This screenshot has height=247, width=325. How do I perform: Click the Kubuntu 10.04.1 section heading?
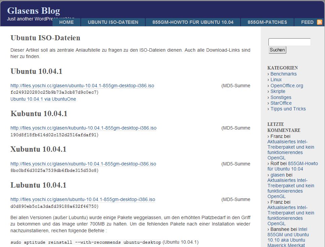[39, 114]
